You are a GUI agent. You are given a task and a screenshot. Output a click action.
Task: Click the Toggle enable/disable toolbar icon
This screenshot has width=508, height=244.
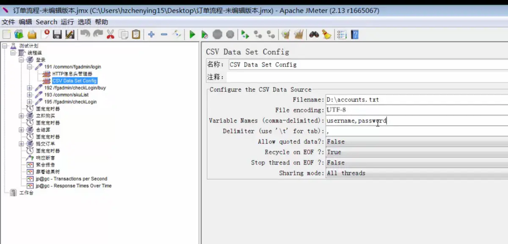(177, 34)
